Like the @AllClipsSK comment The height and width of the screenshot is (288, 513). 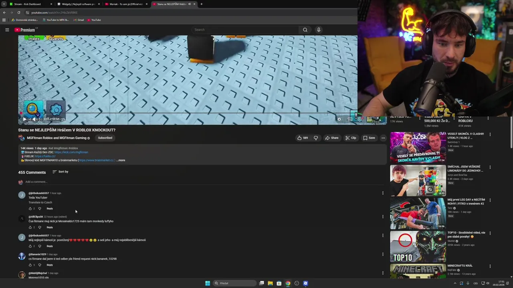30,228
